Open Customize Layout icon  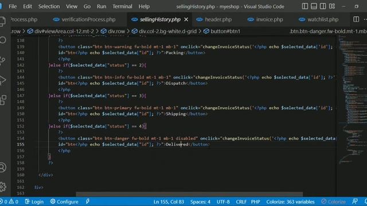click(332, 6)
